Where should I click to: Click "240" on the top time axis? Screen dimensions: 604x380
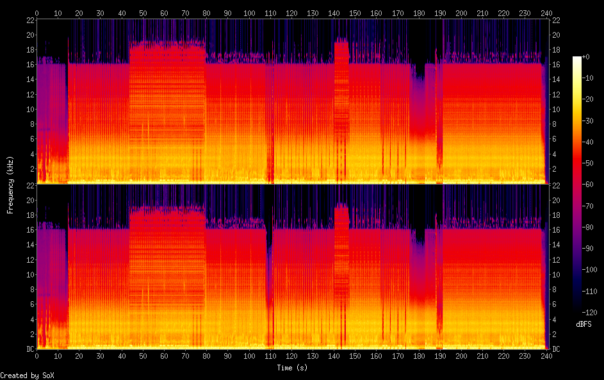pos(546,13)
